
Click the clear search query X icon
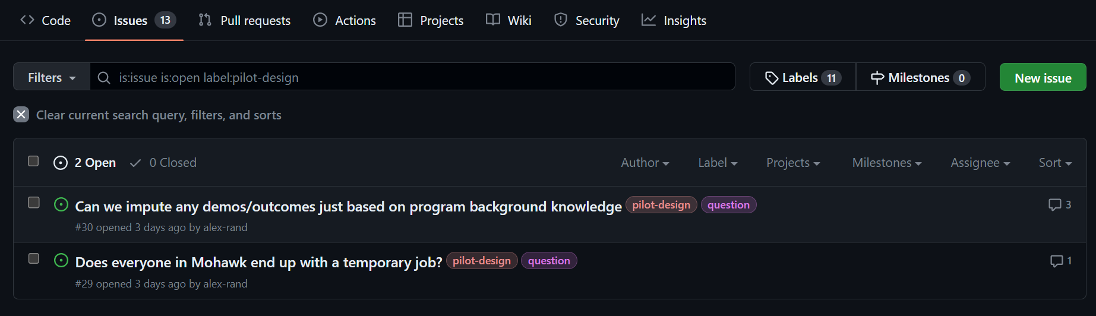pos(21,115)
